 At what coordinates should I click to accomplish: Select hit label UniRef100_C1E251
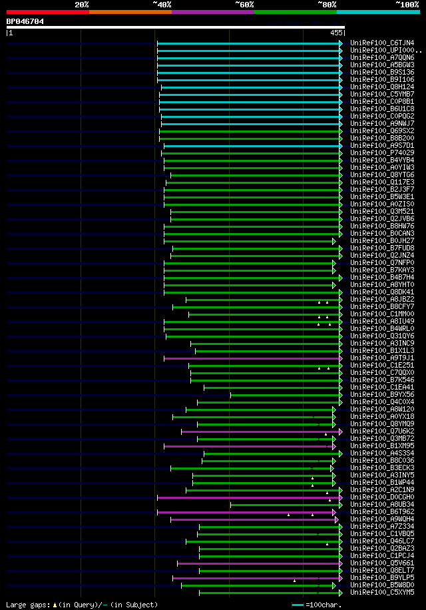click(382, 366)
